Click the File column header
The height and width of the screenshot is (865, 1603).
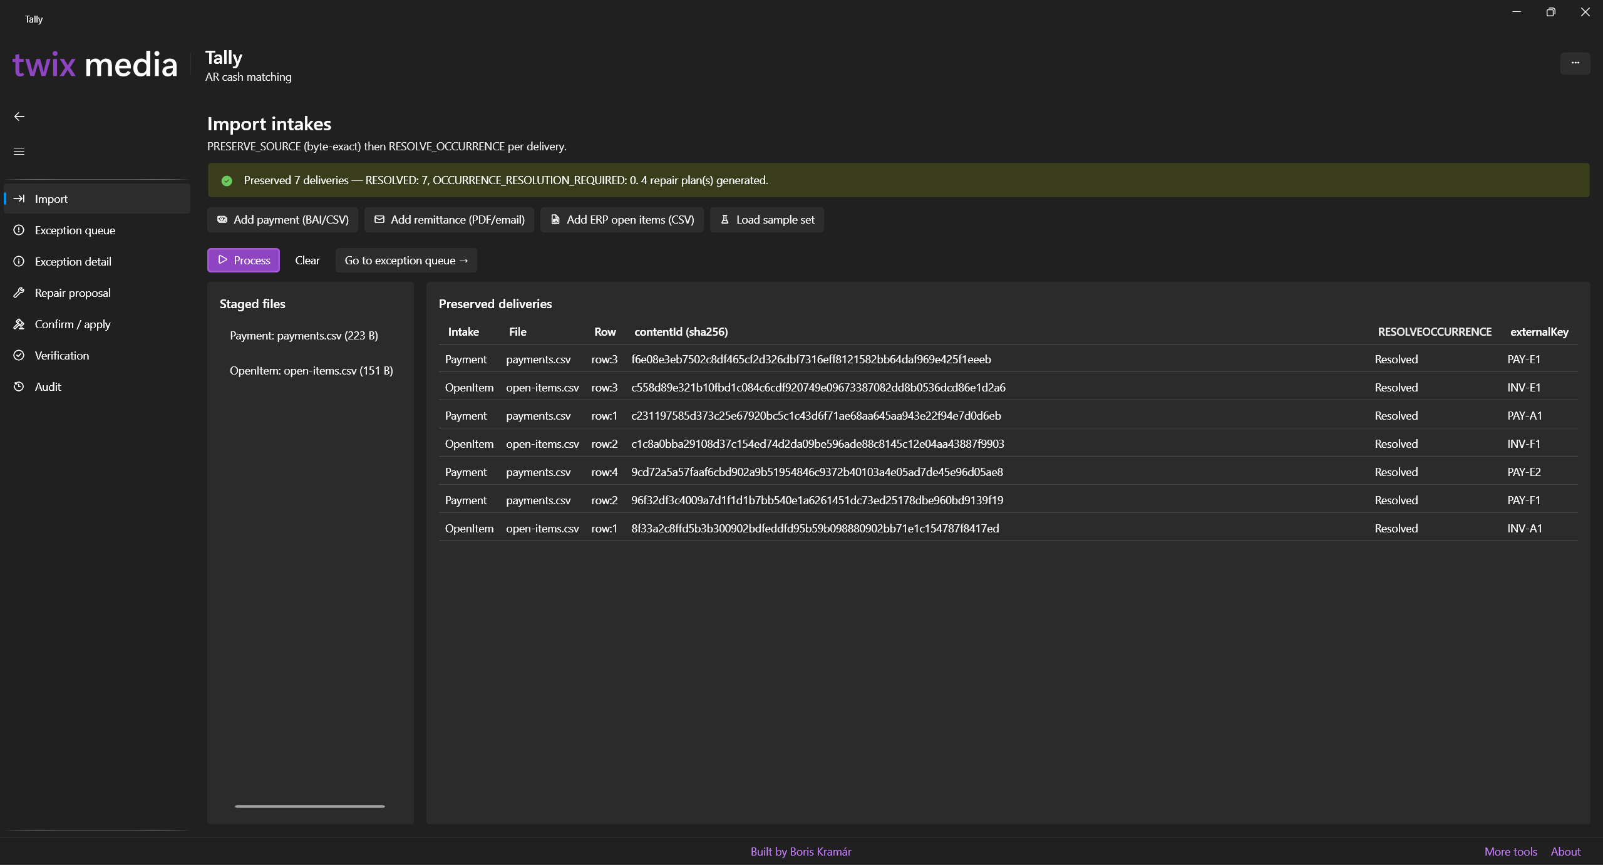click(517, 332)
